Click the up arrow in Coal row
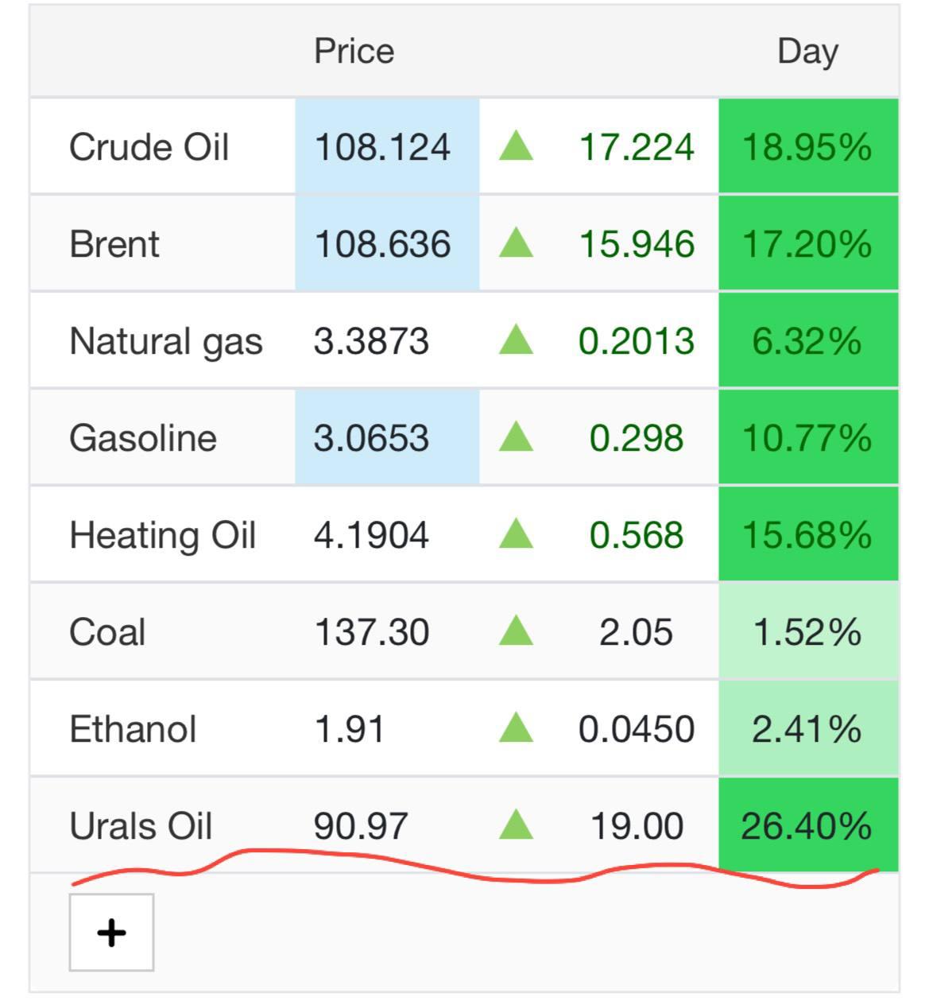Screen dimensions: 929x1005 (516, 631)
